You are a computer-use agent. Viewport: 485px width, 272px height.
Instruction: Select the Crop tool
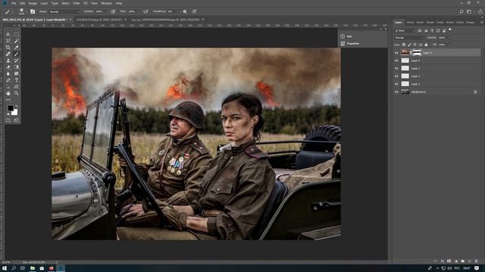[x=8, y=48]
